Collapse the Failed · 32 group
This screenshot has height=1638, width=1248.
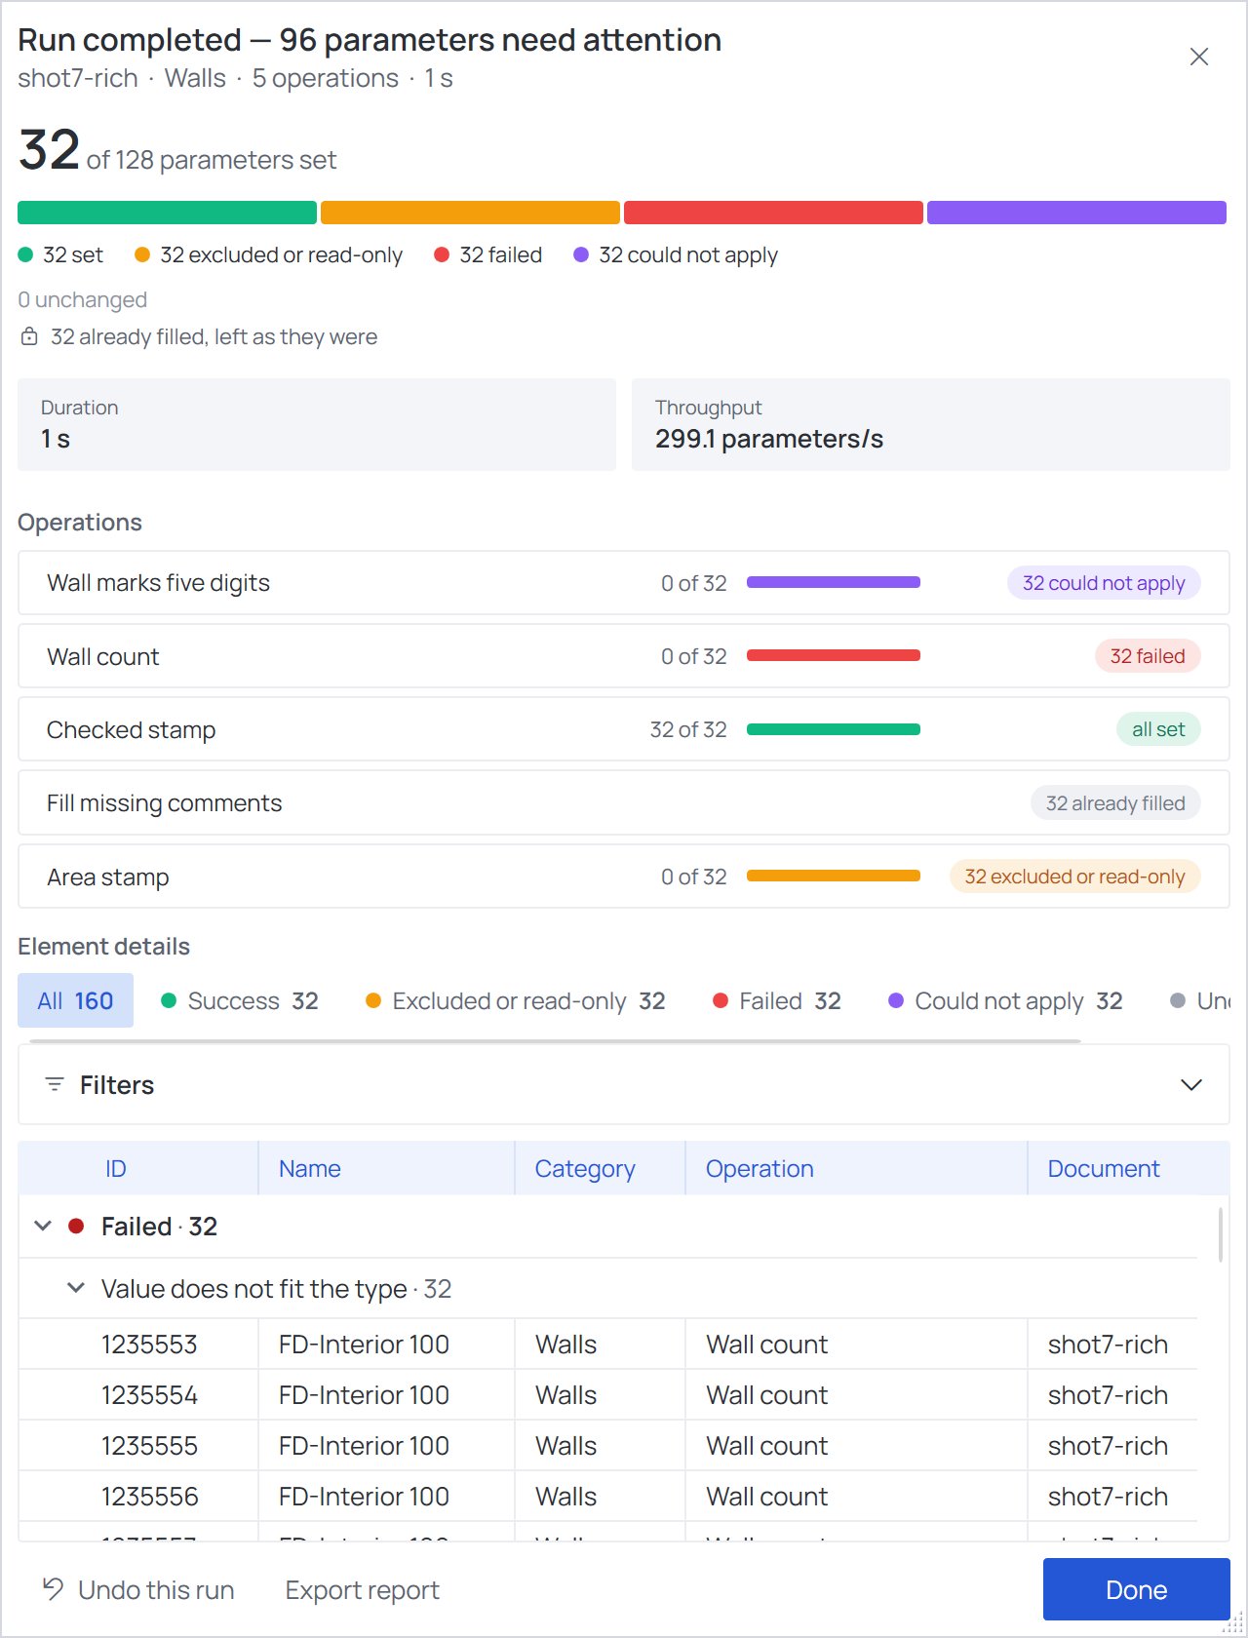pyautogui.click(x=43, y=1226)
